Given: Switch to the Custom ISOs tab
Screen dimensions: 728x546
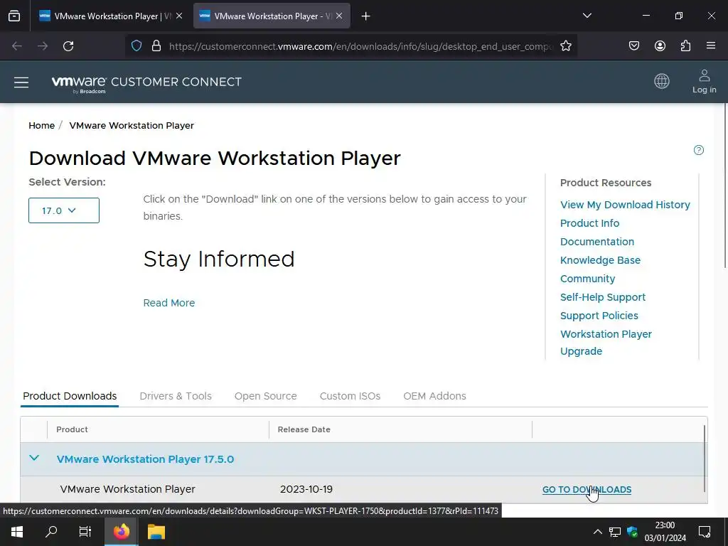Looking at the screenshot, I should pos(350,396).
